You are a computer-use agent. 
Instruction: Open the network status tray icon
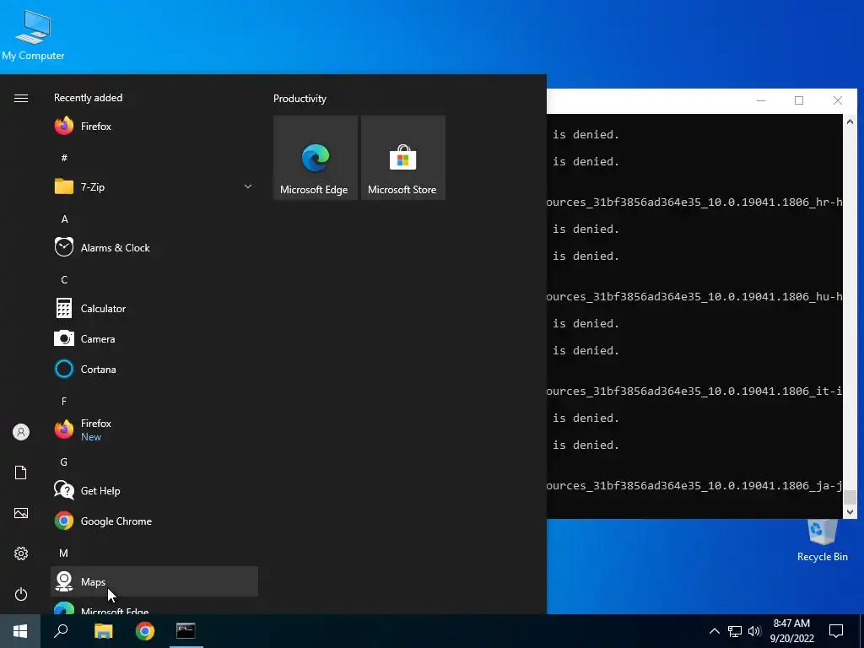(735, 631)
